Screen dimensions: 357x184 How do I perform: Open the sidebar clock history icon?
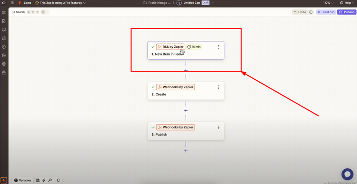tap(3, 47)
